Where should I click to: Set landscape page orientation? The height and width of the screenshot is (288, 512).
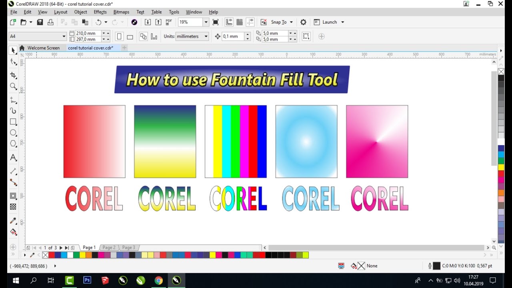(130, 36)
